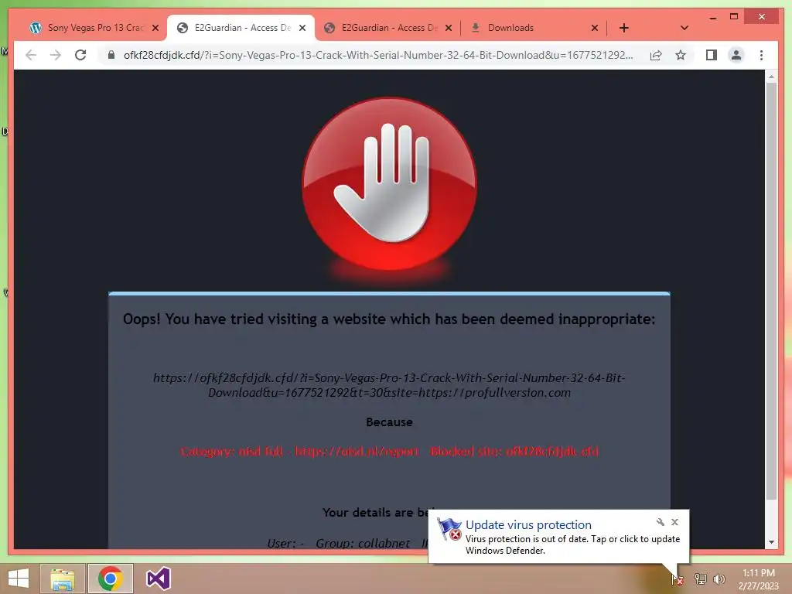Minimize the Chrome window

tap(712, 17)
